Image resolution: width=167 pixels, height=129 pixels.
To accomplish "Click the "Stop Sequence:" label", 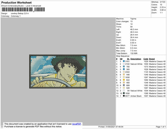I will 123,56.
